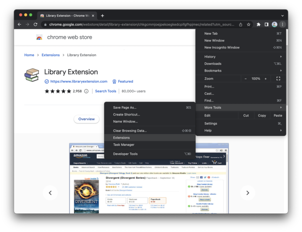Viewport: 302px width, 232px height.
Task: Click the share page icon in address bar
Action: click(241, 25)
